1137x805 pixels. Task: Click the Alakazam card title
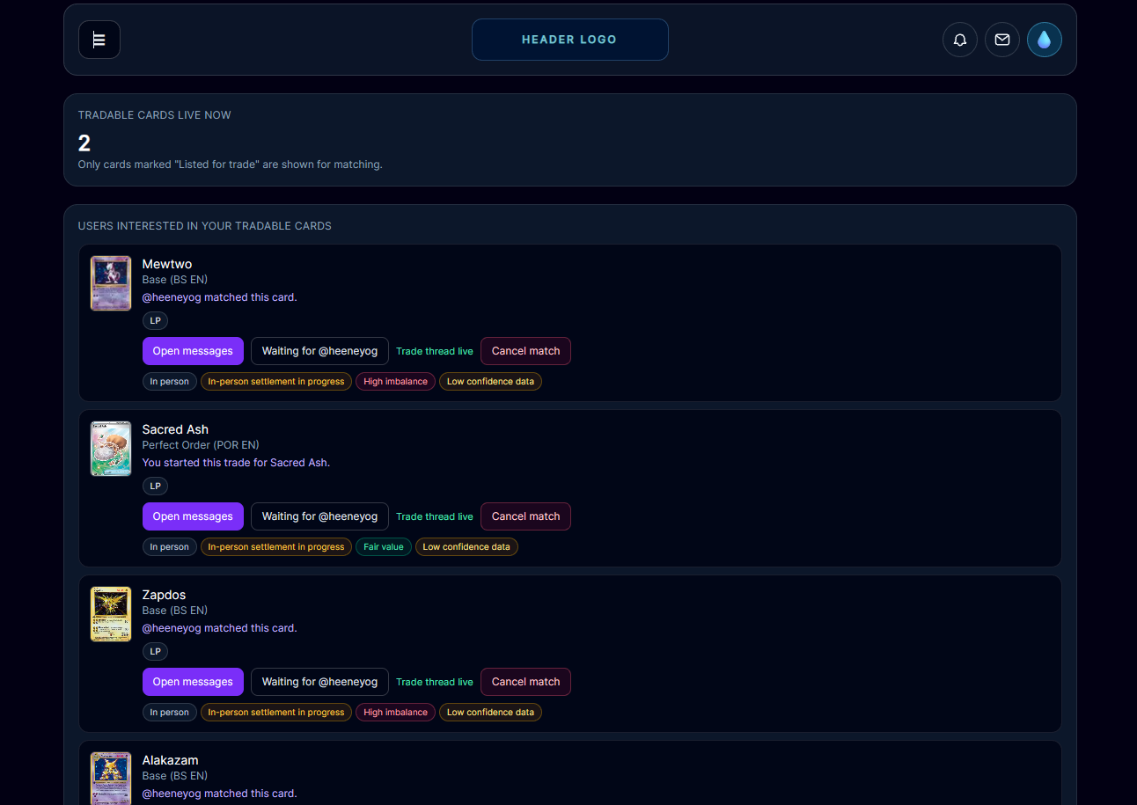click(x=171, y=760)
